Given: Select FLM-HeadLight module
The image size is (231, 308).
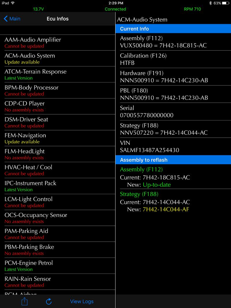Looking at the screenshot, I should 57,154.
